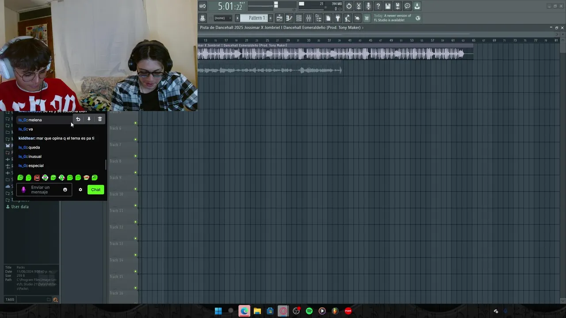Click the memory usage 394 MB display
Screen dimensions: 566x318
click(337, 4)
